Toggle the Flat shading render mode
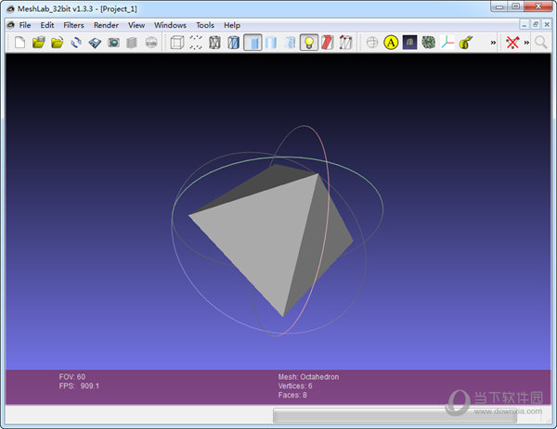The height and width of the screenshot is (429, 557). [253, 43]
